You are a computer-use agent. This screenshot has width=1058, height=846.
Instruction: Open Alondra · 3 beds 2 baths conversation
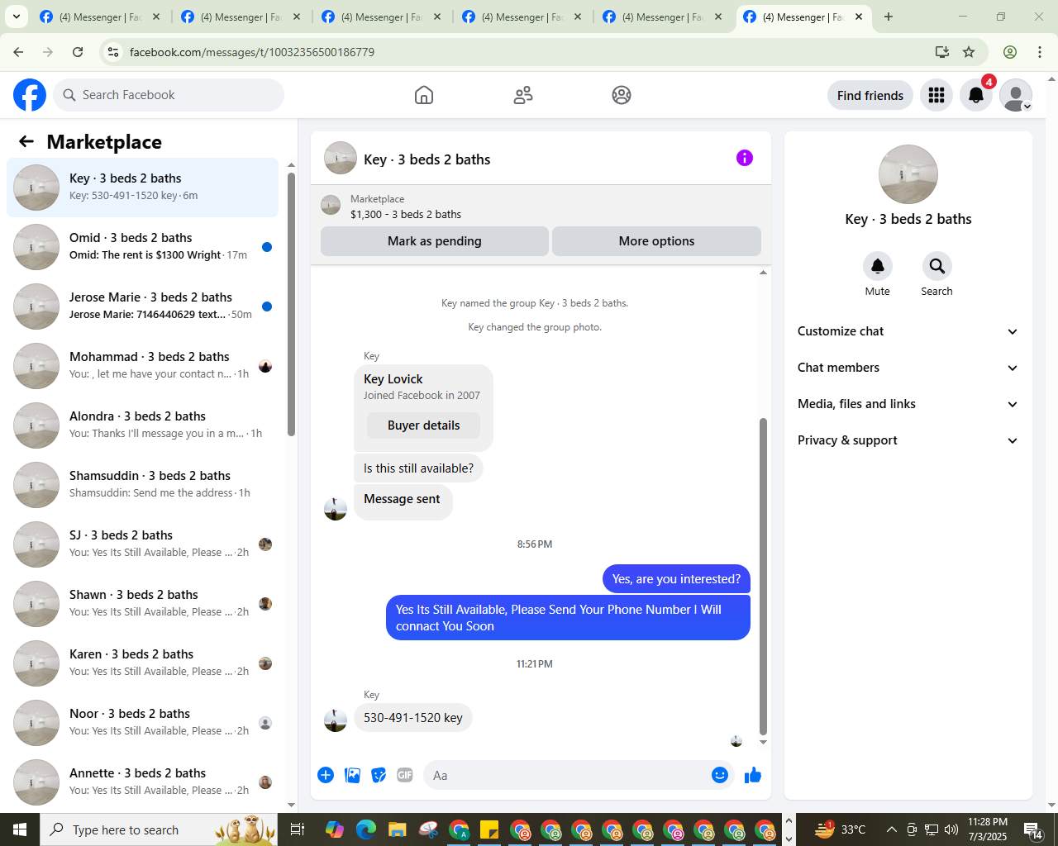click(x=143, y=425)
